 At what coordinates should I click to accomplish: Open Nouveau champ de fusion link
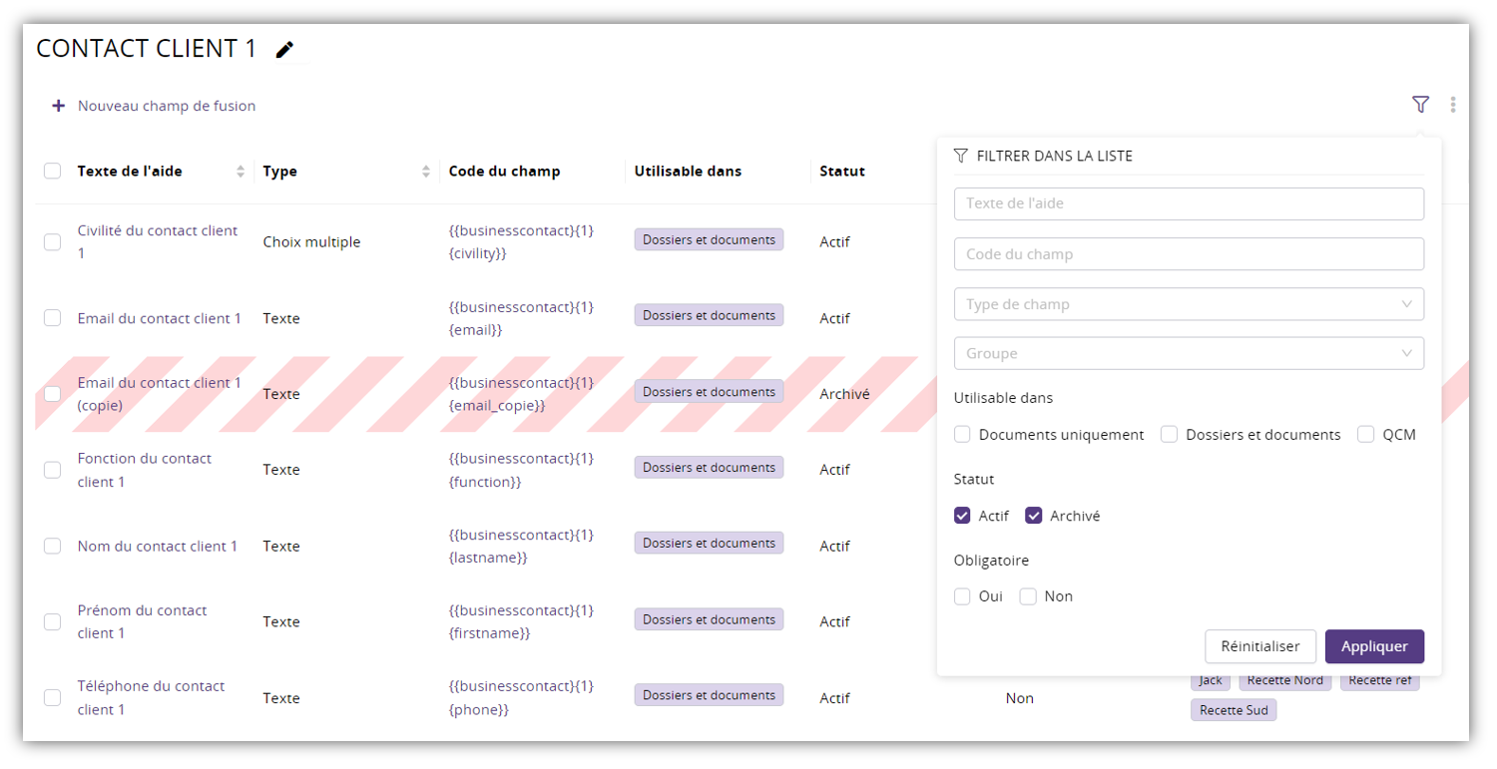pos(166,106)
